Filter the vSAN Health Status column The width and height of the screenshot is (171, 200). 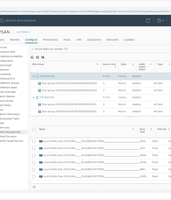coord(151,64)
